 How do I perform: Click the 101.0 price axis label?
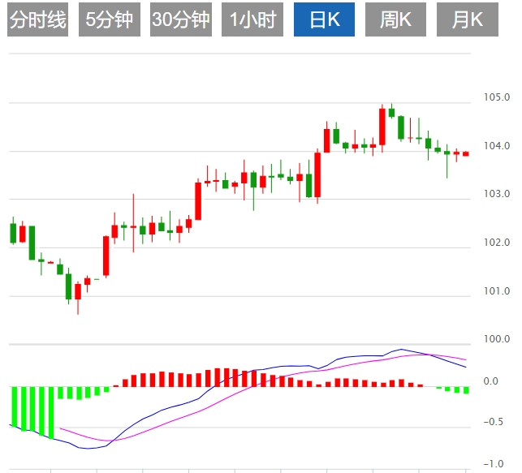(x=497, y=291)
